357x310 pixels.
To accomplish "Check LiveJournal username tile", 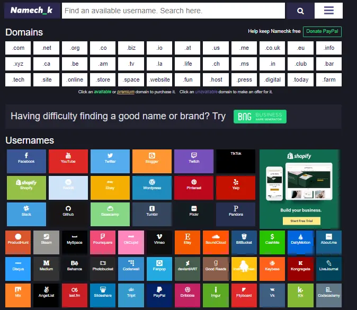I will (329, 269).
